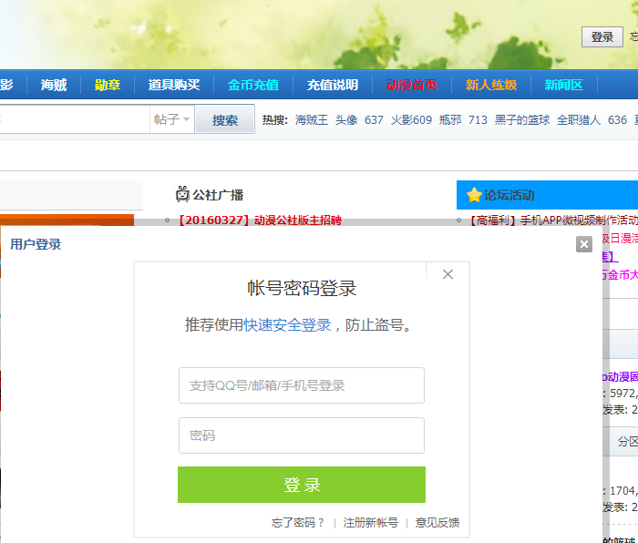Go to 动漫首页 in the nav bar

click(412, 85)
